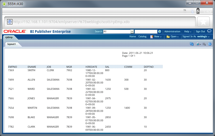Click the blue question mark help icon
Viewport: 215px width, 136px height.
[210, 44]
